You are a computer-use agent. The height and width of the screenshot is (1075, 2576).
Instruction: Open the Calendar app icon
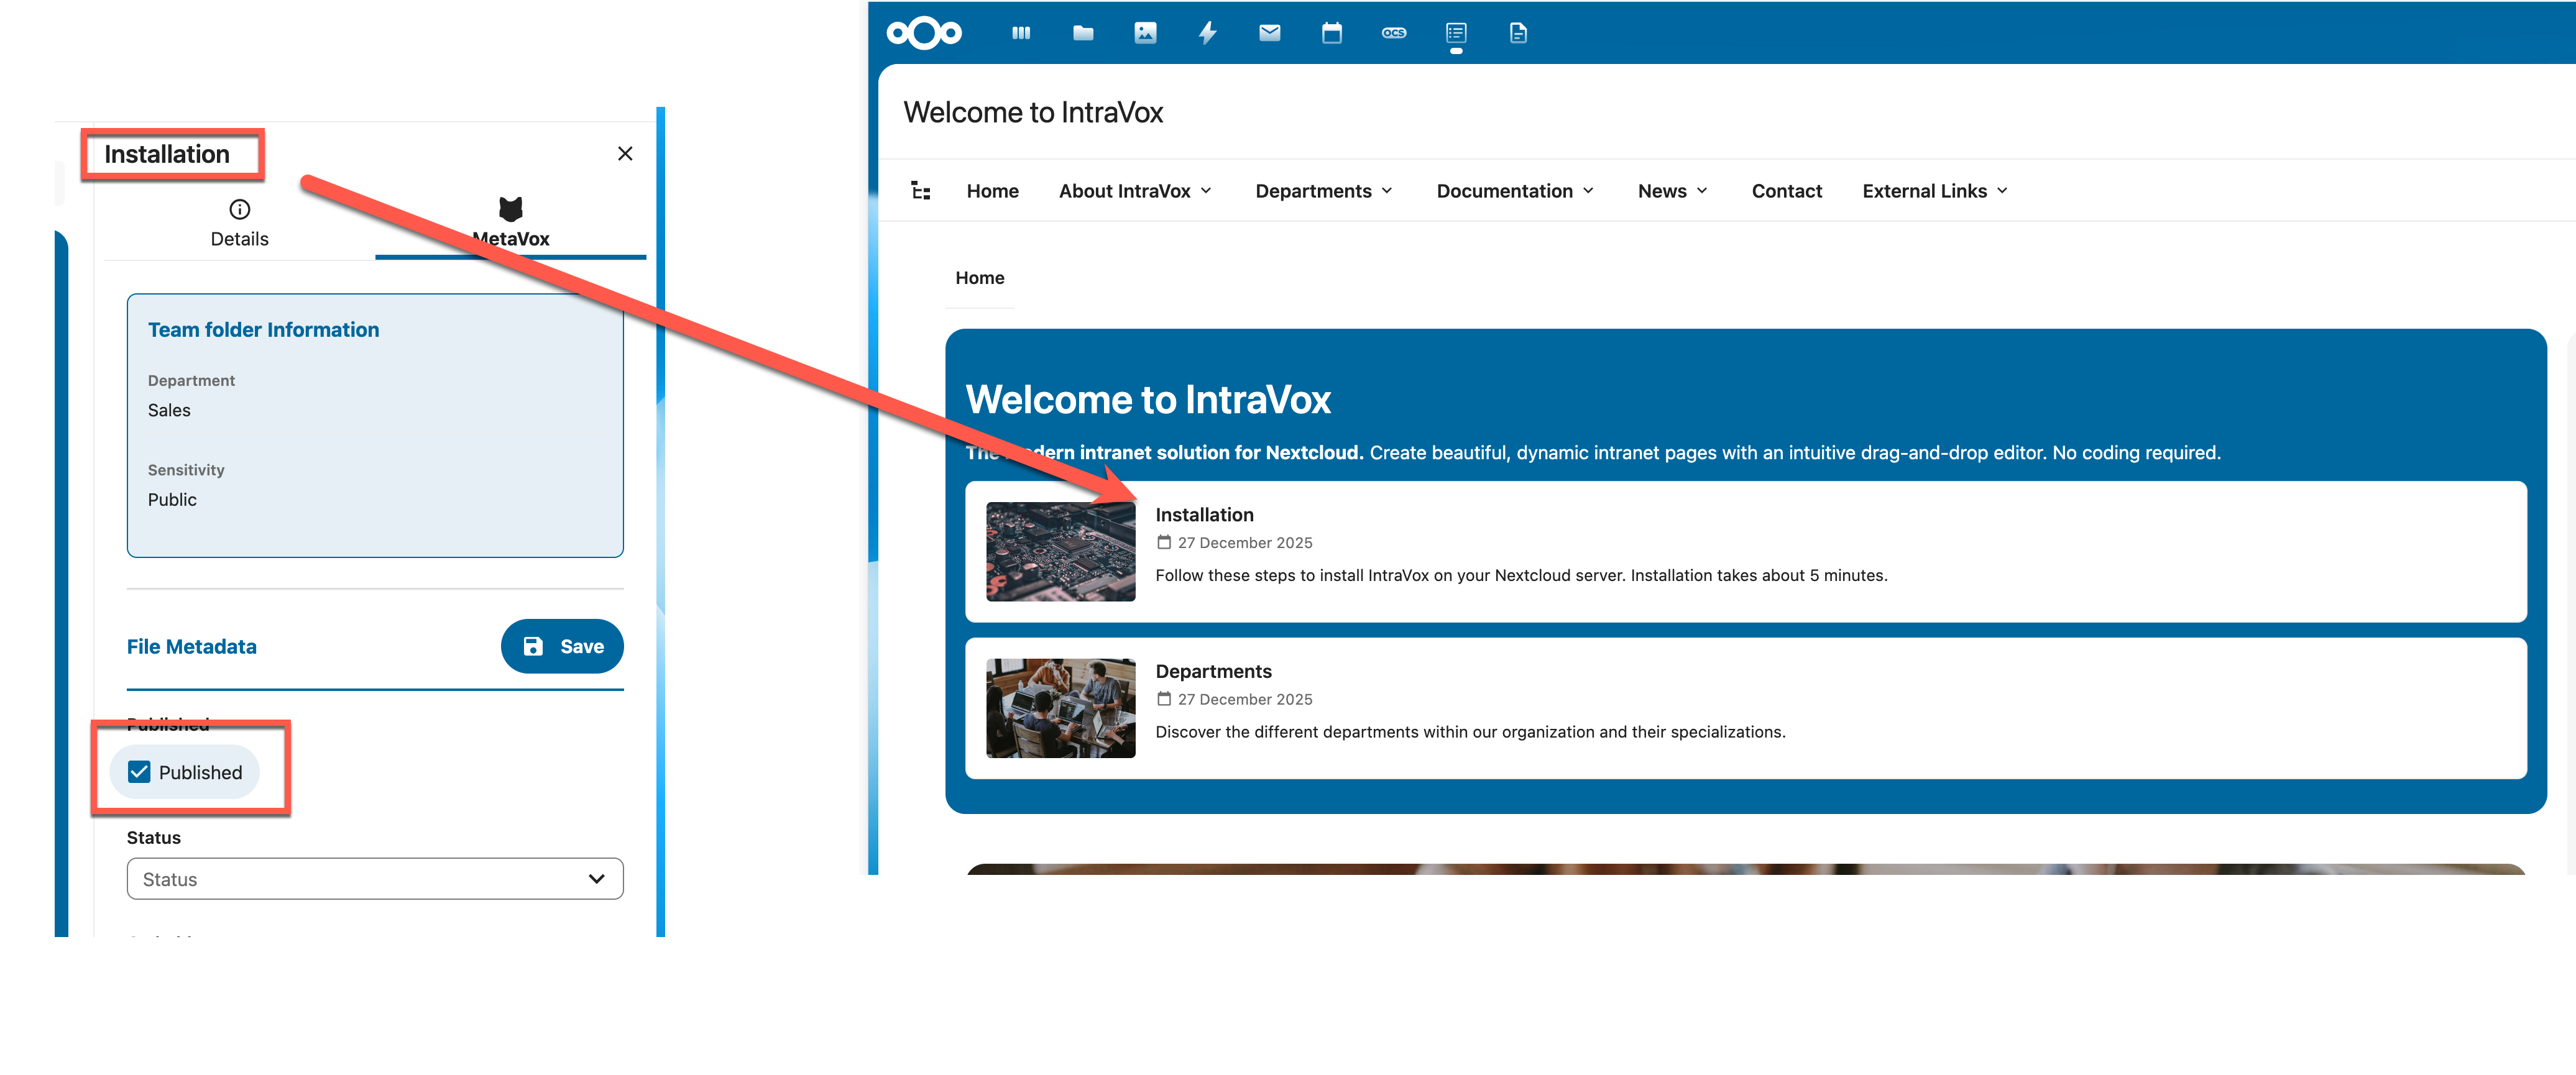coord(1332,33)
